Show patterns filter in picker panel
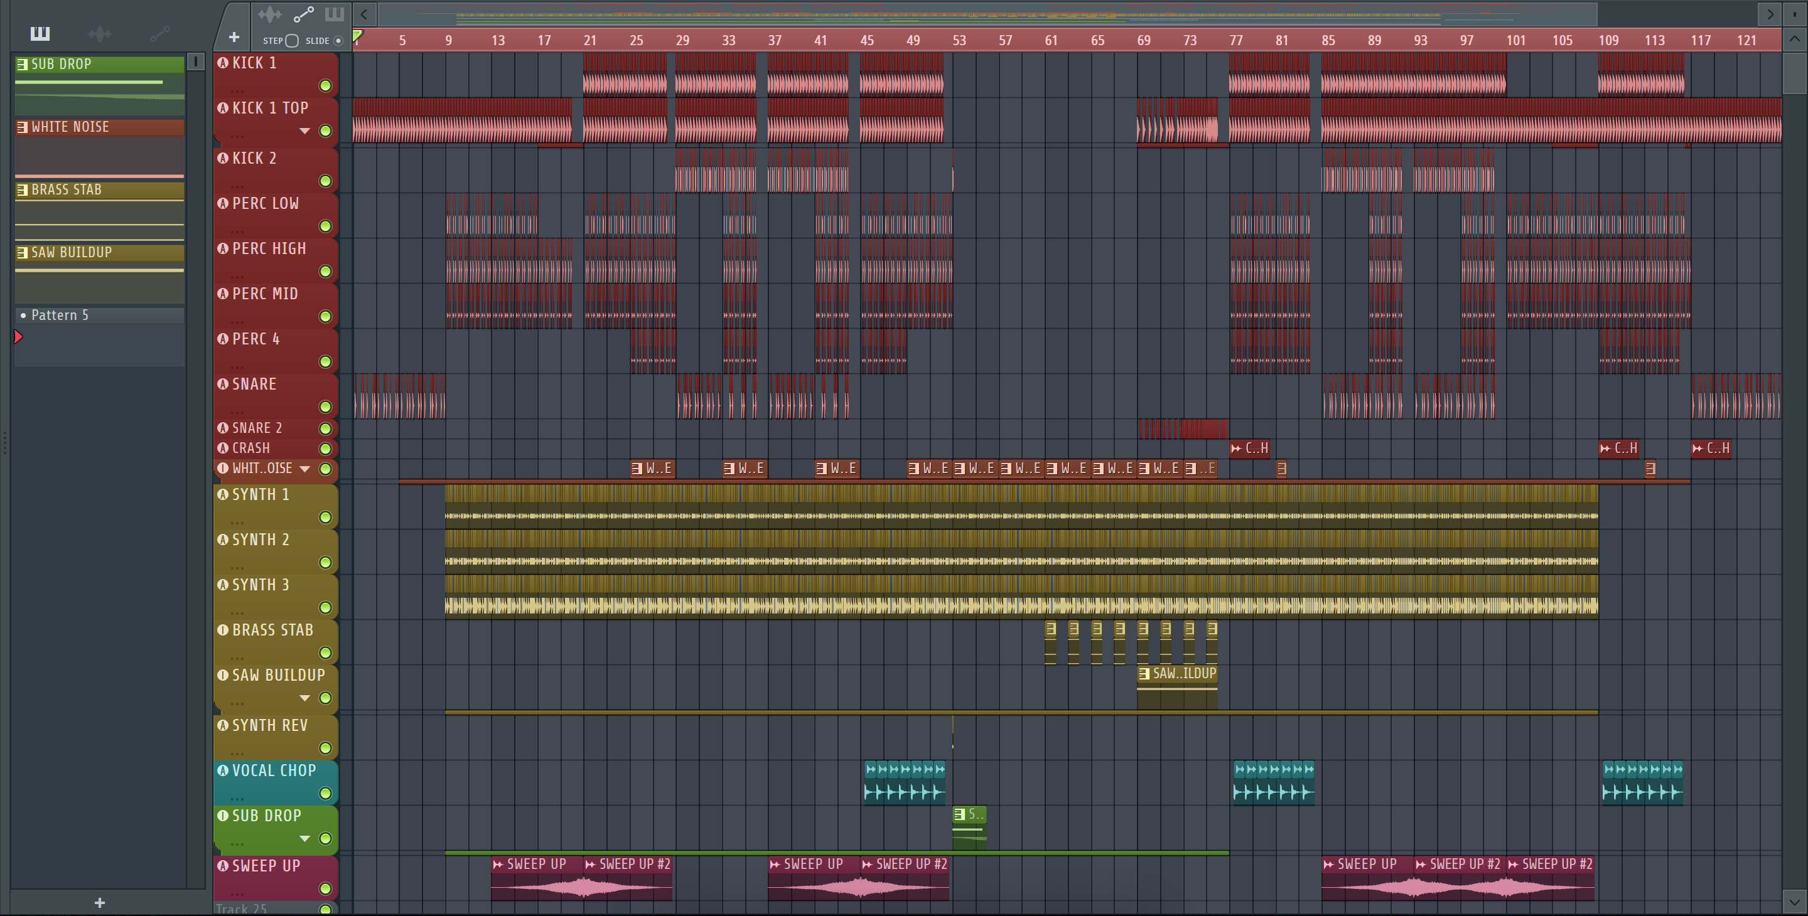This screenshot has width=1808, height=916. [40, 33]
